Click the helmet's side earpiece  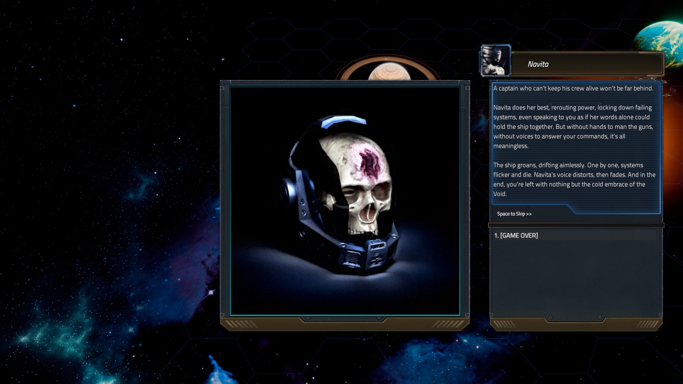287,192
